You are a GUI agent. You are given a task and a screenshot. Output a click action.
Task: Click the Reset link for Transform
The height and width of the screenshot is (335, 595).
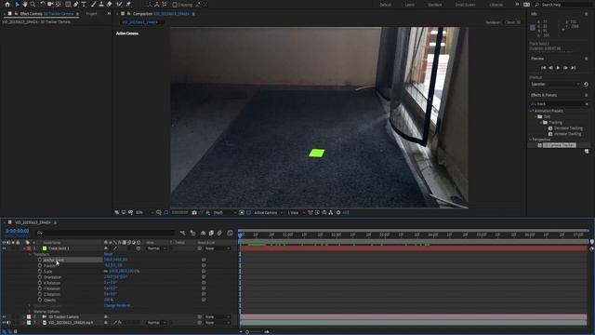coord(108,254)
